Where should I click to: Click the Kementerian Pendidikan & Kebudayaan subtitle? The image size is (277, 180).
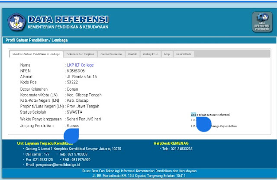68,27
